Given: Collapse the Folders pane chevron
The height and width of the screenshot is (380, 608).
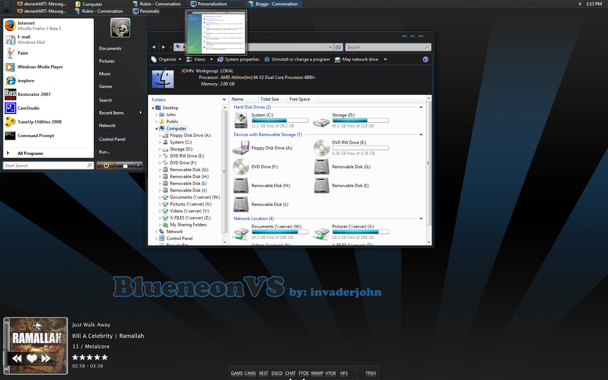Looking at the screenshot, I should point(224,100).
